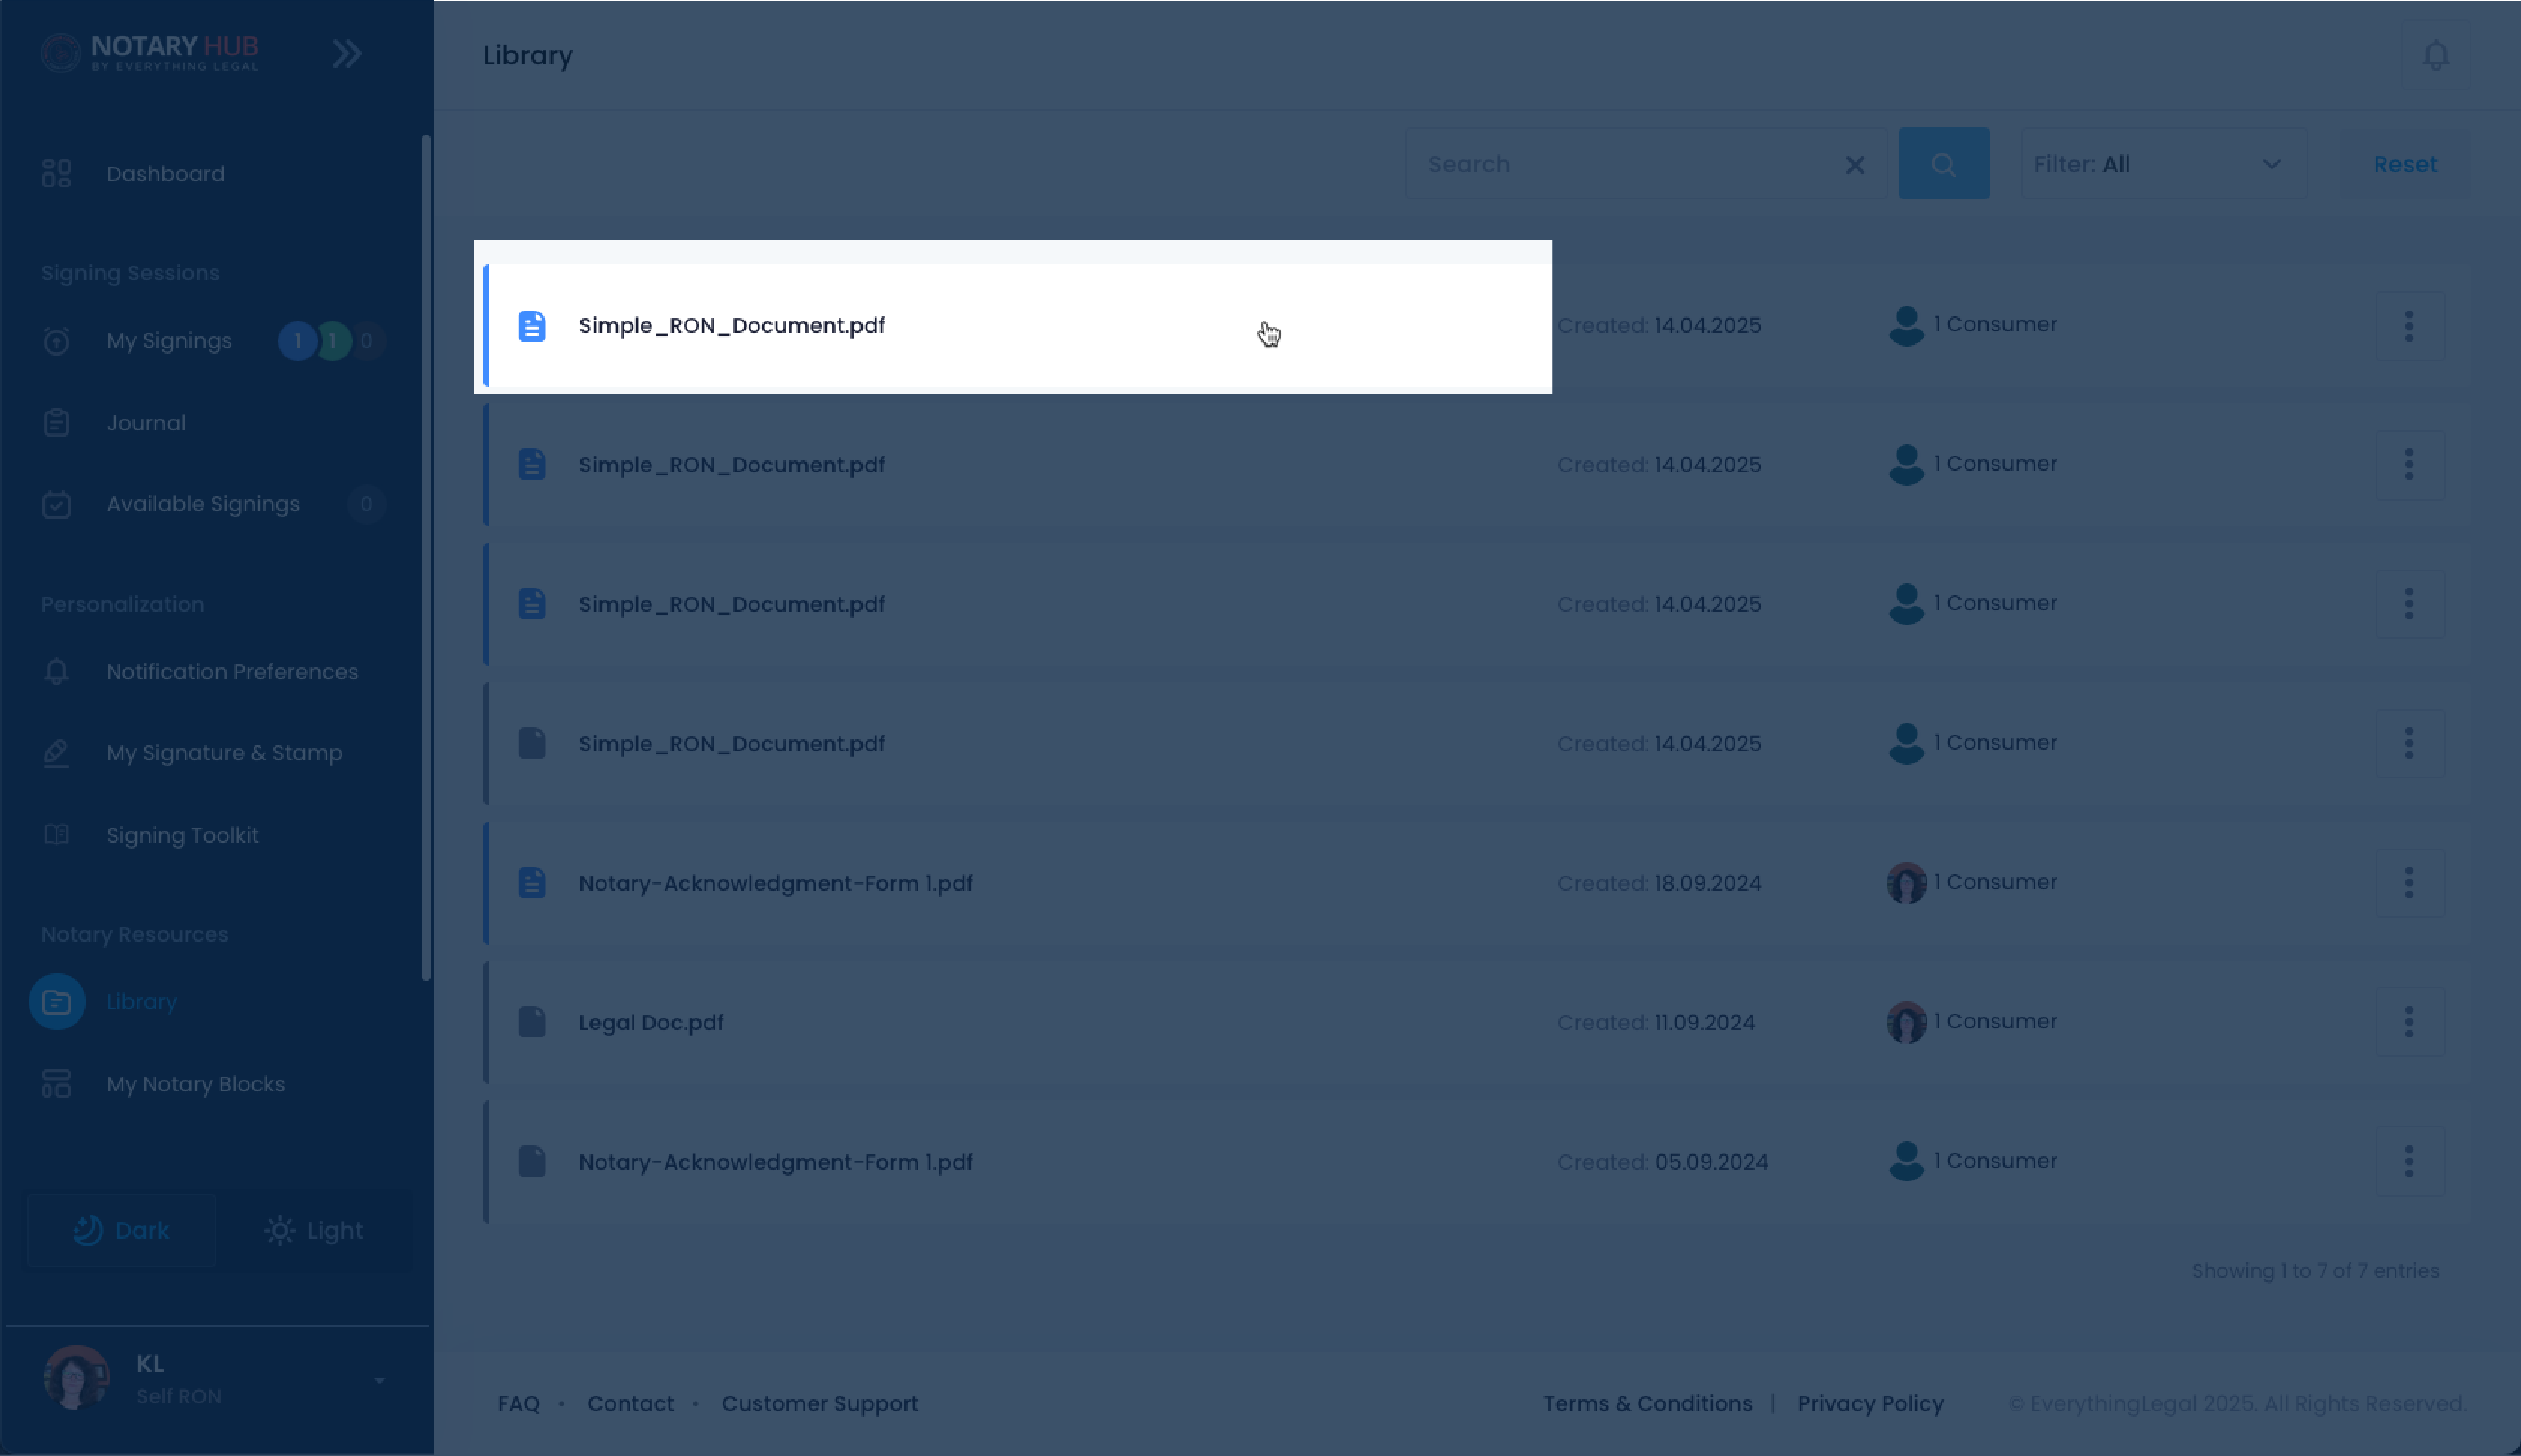Viewport: 2521px width, 1456px height.
Task: Open Available Signings
Action: point(203,504)
